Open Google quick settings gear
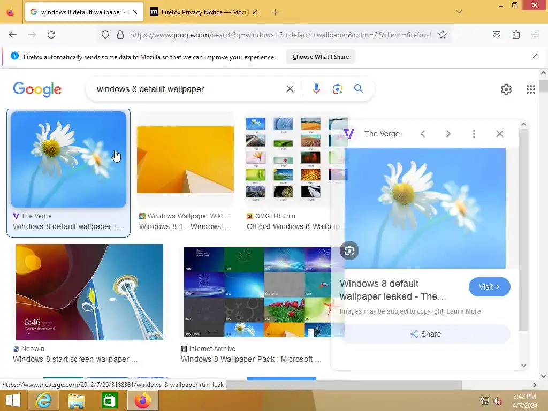The height and width of the screenshot is (411, 548). click(x=506, y=89)
